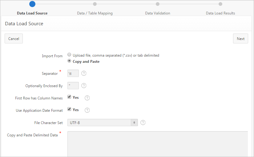Choose the Copy and Paste radio option

pyautogui.click(x=70, y=61)
